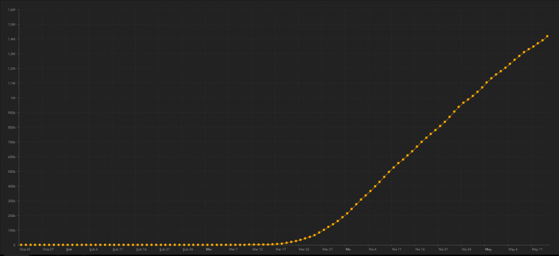This screenshot has height=256, width=559.
Task: Click the 'Mar 12' x-axis label
Action: coord(257,250)
